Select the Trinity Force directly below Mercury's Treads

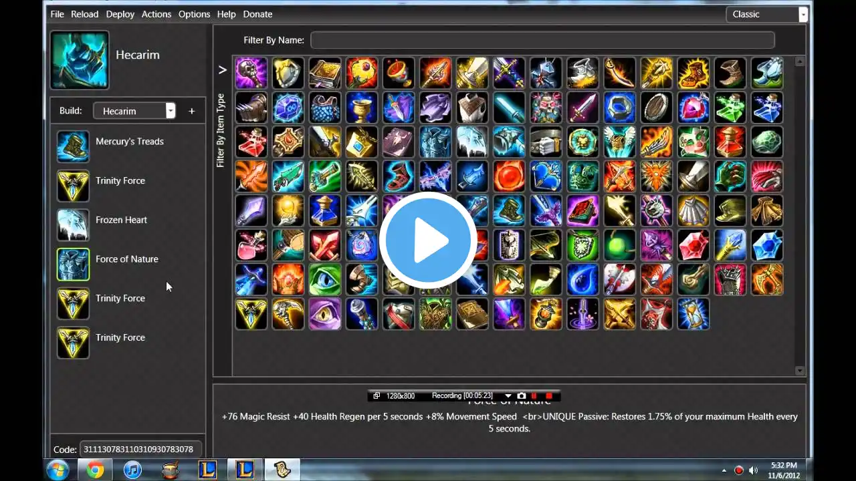[127, 186]
